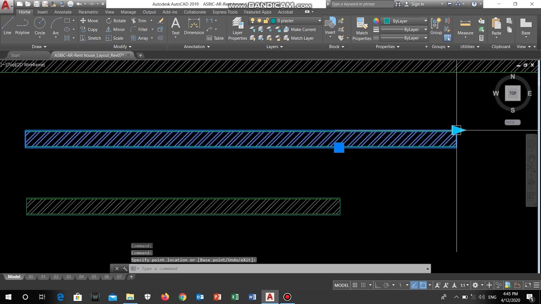Screen dimensions: 541x304
Task: Expand the Layers panel
Action: (x=275, y=46)
